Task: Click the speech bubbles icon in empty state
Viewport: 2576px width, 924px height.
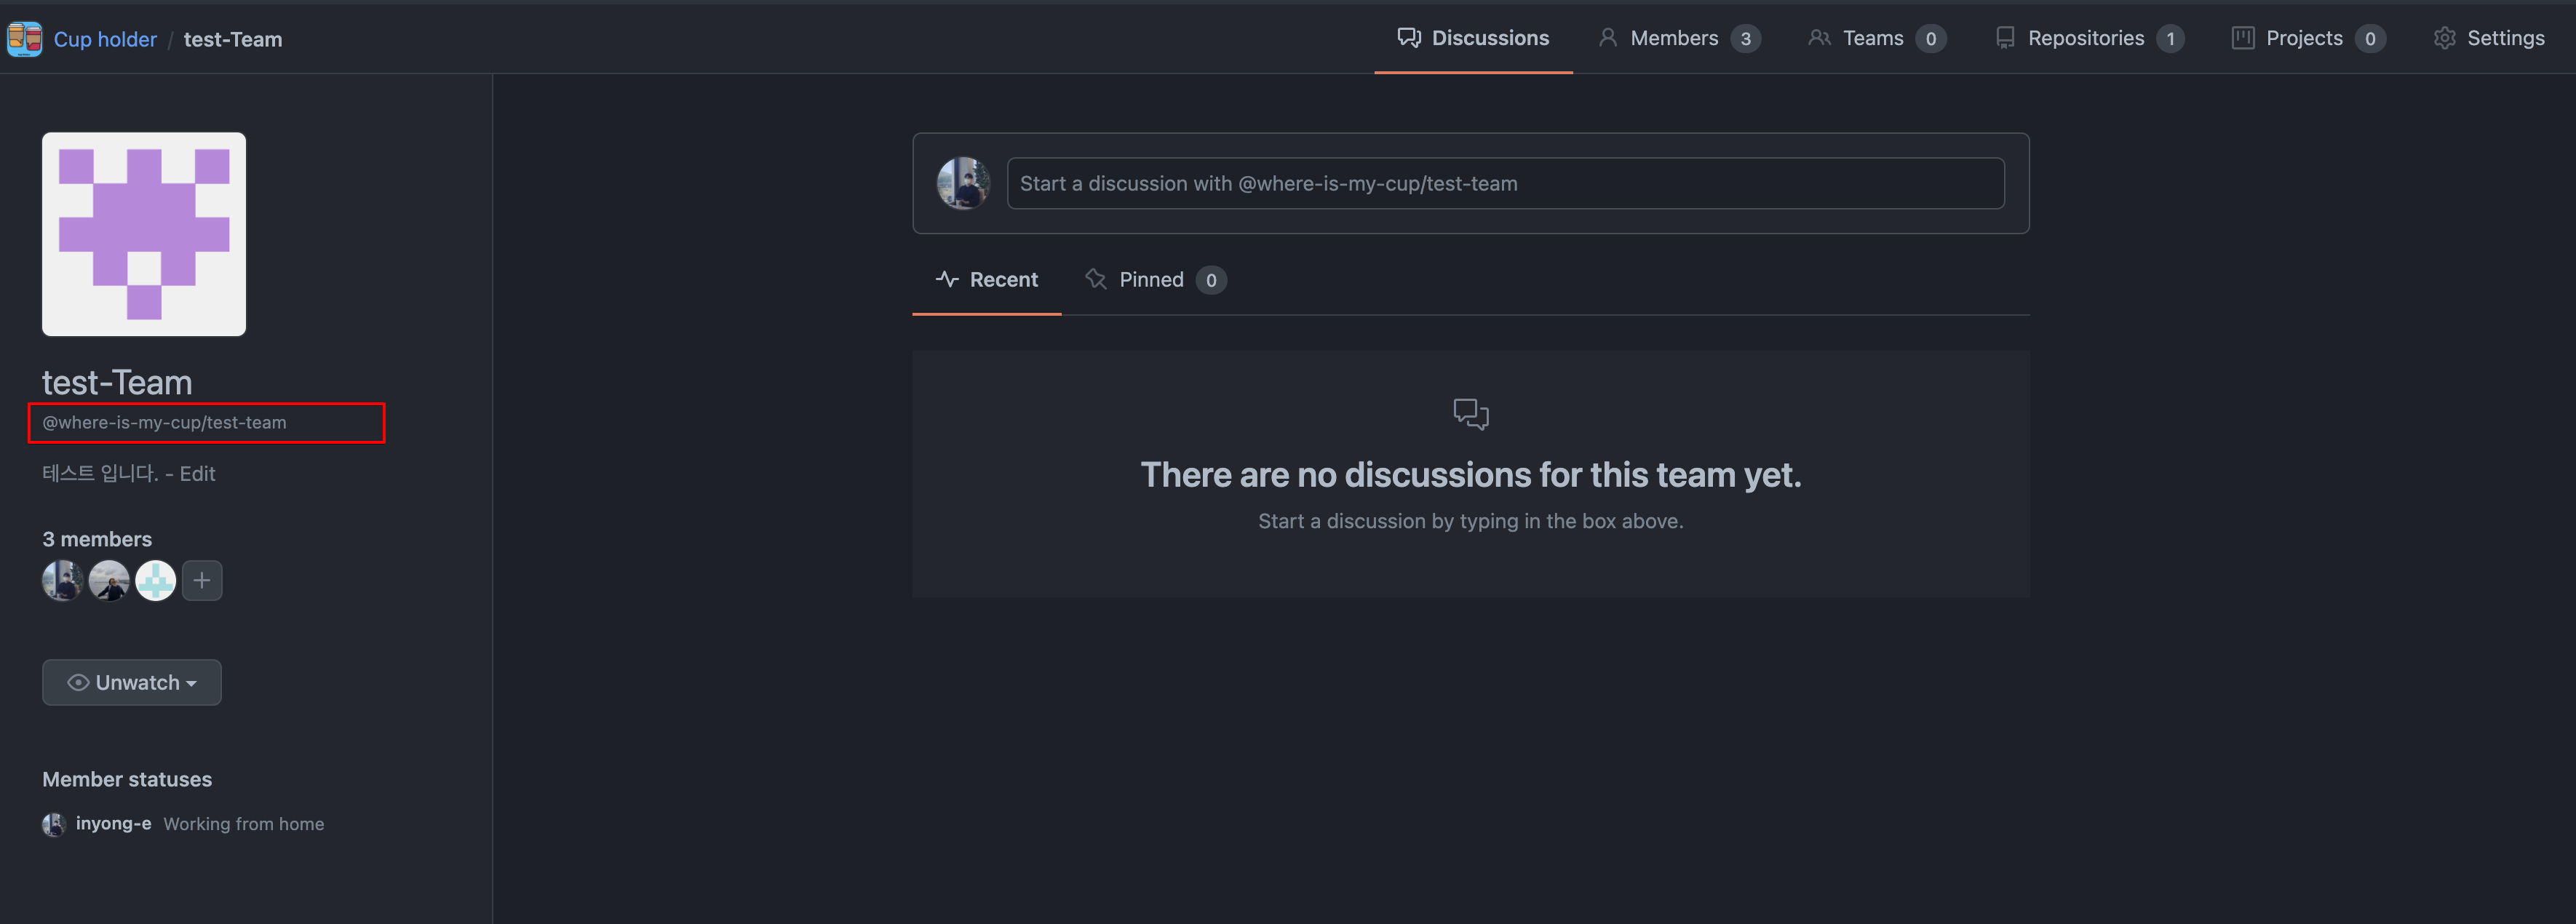Action: [1470, 413]
